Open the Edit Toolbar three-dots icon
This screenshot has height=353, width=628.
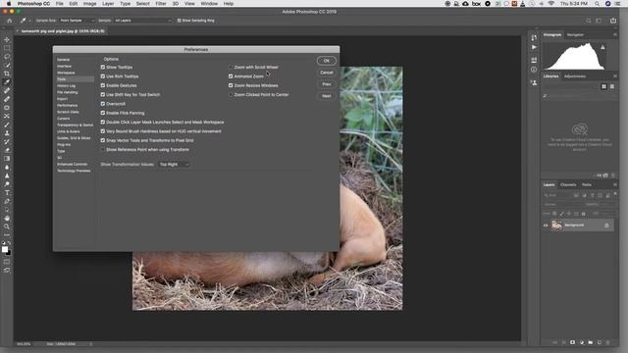pos(7,235)
